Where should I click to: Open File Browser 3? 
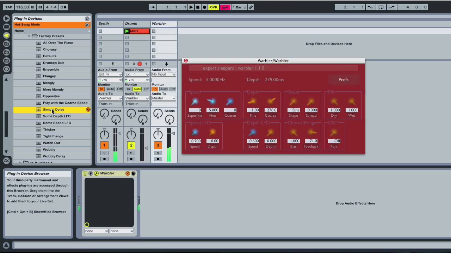pyautogui.click(x=6, y=60)
